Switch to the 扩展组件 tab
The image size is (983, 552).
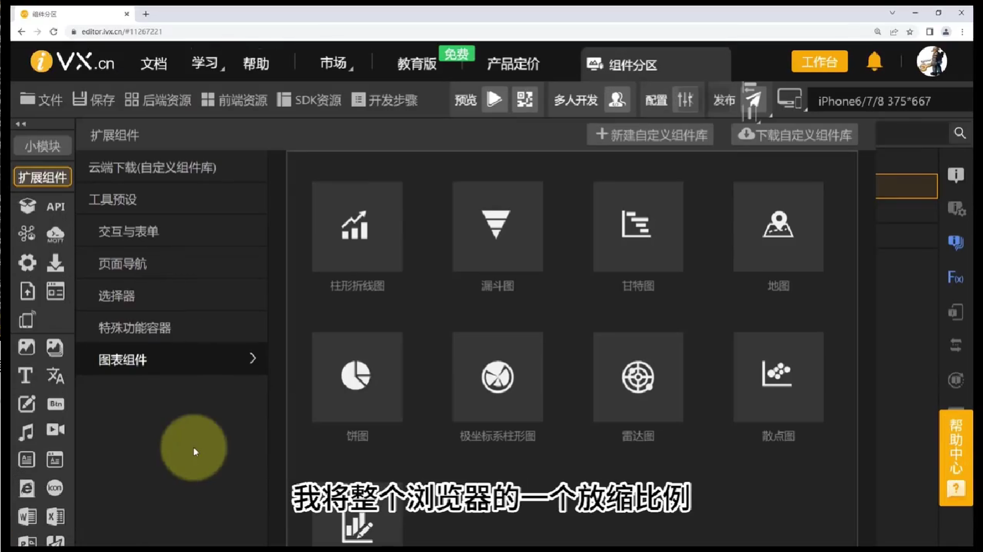tap(42, 177)
